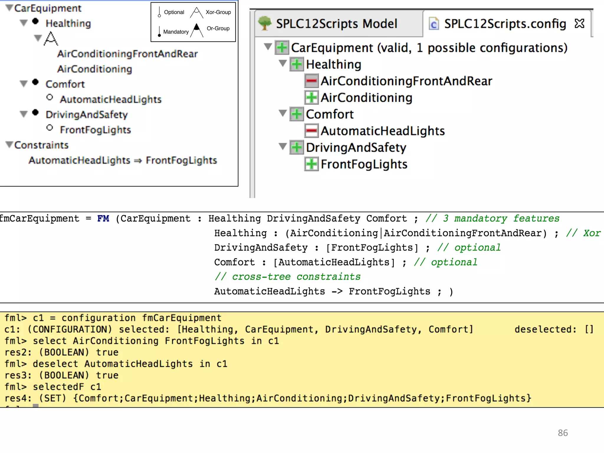
Task: Click the 'fmCarEquipment = FM' code line
Action: coord(280,219)
